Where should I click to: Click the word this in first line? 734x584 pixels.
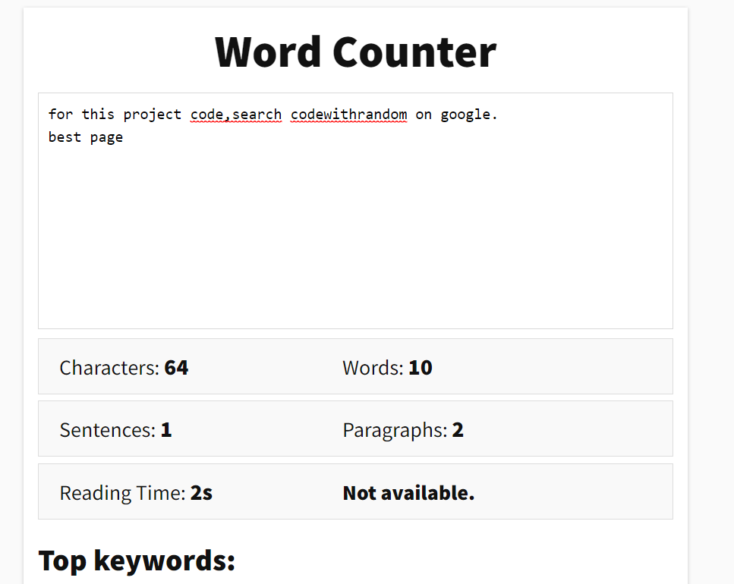click(x=98, y=115)
